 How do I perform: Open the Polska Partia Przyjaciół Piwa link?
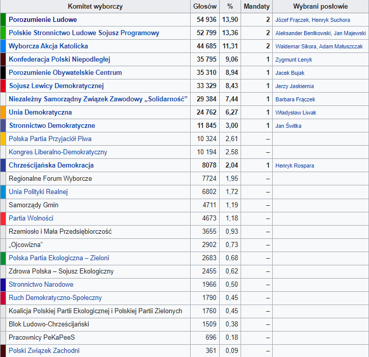coord(50,139)
